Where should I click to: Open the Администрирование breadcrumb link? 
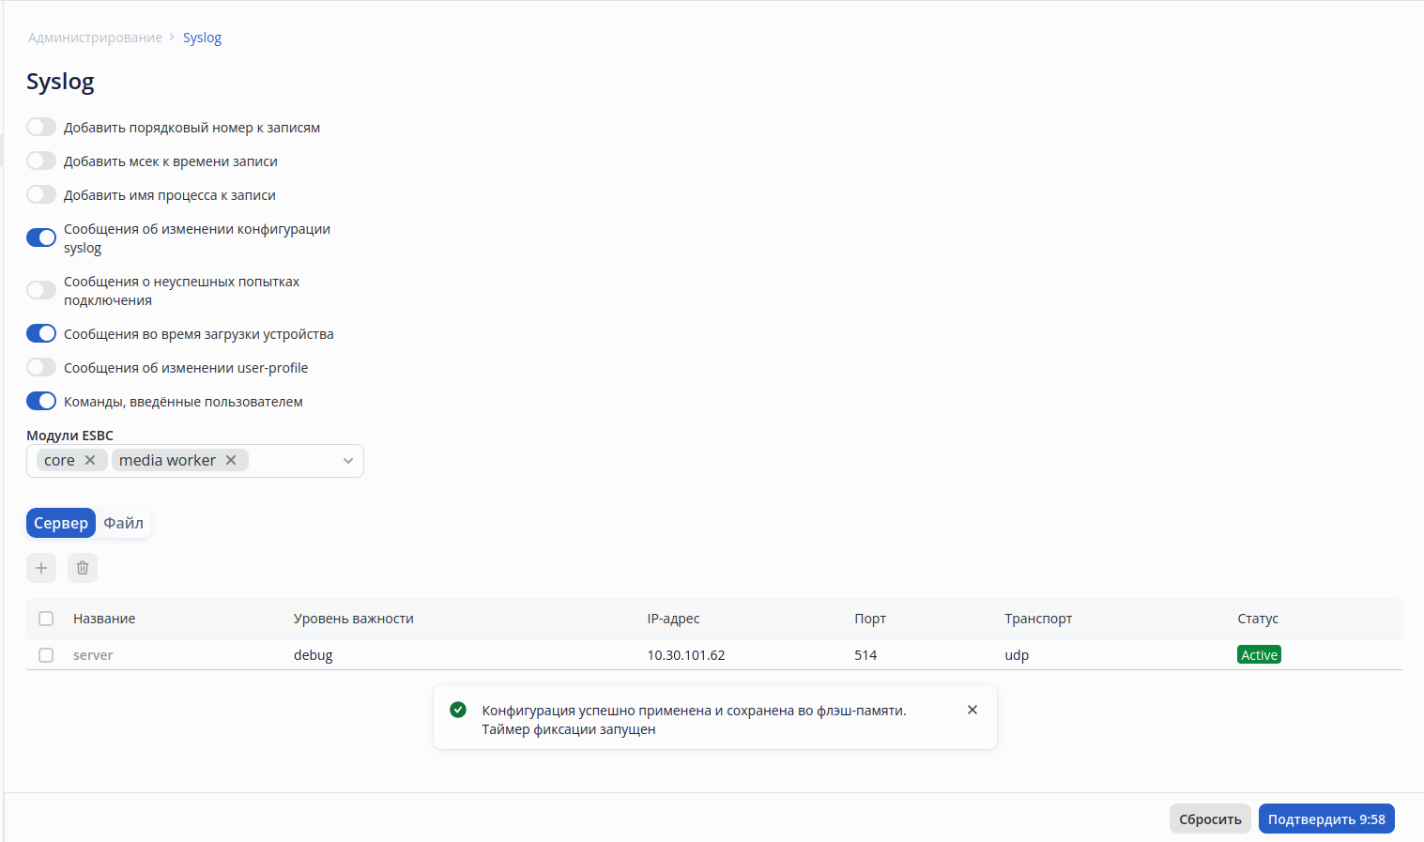point(95,38)
